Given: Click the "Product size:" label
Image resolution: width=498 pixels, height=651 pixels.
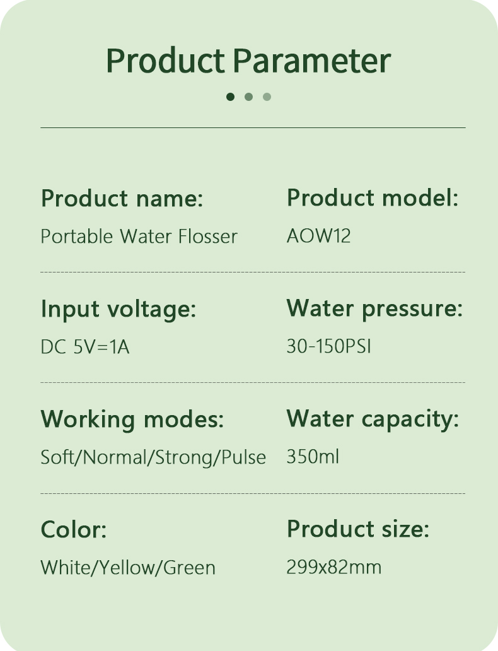Looking at the screenshot, I should click(357, 529).
